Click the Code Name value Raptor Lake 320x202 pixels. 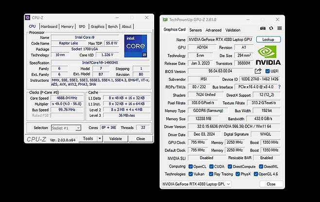[x=69, y=43]
